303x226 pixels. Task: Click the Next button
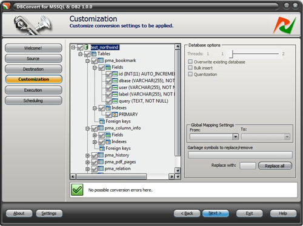point(215,213)
